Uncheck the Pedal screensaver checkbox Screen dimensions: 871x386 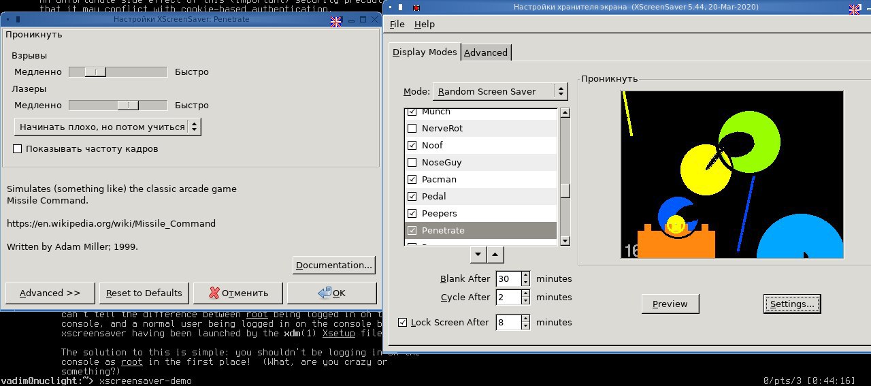click(412, 196)
